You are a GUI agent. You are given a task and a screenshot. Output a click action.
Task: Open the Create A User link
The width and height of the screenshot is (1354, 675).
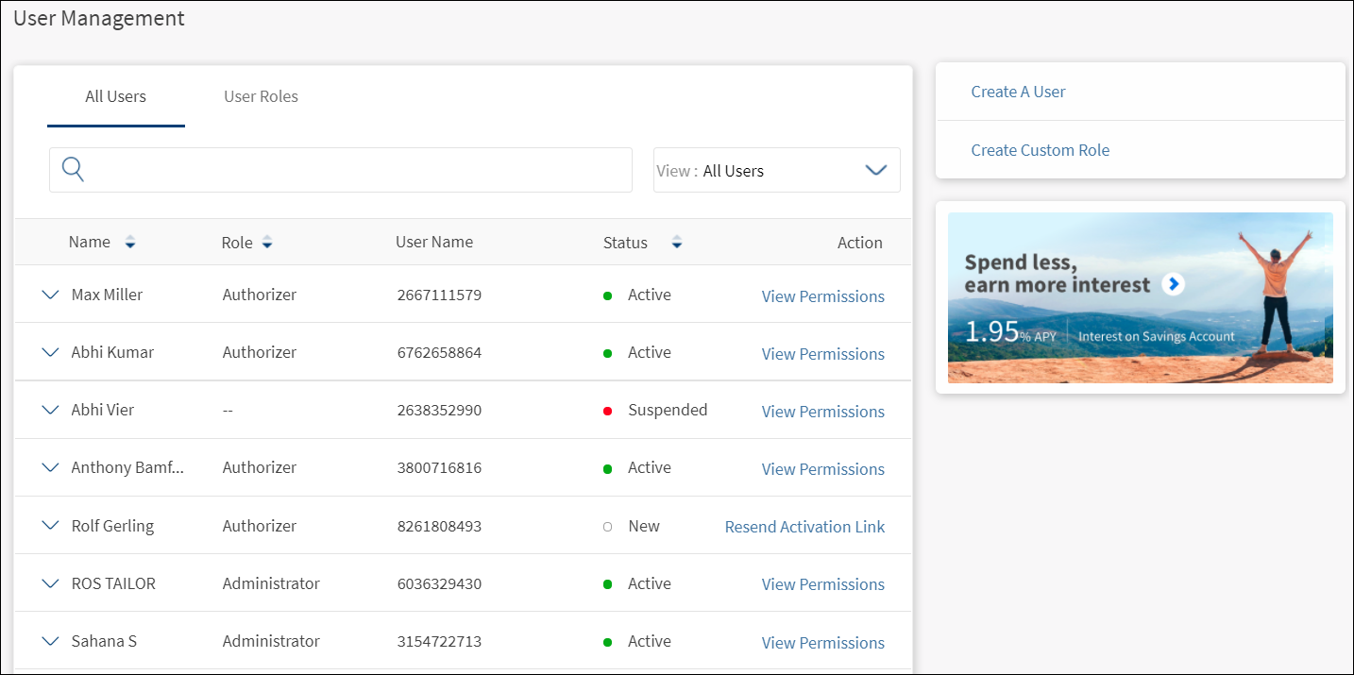[1018, 92]
